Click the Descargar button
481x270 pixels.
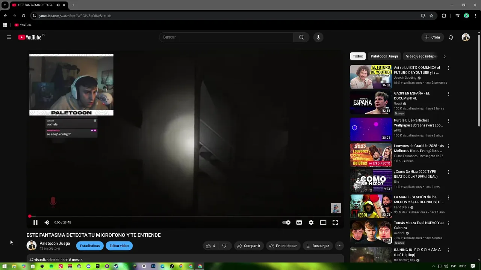(318, 246)
